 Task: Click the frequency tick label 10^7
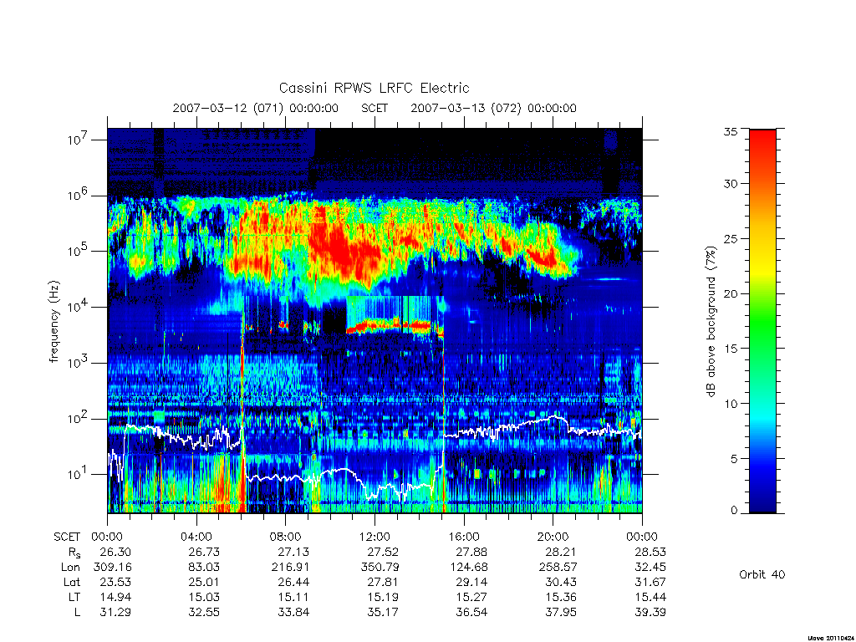pos(79,140)
